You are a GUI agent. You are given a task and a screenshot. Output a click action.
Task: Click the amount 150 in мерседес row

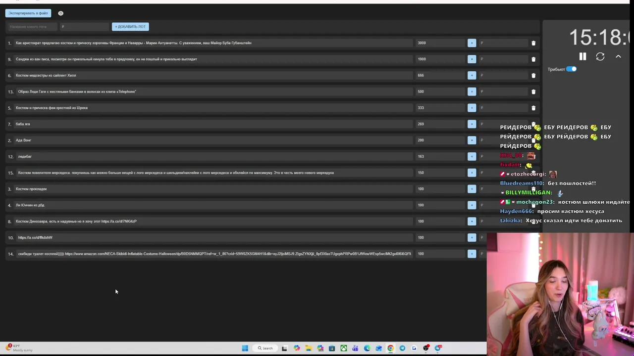tap(421, 173)
